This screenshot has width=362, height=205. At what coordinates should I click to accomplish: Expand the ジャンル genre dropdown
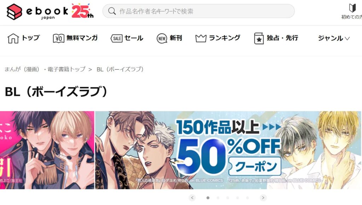[x=334, y=38]
